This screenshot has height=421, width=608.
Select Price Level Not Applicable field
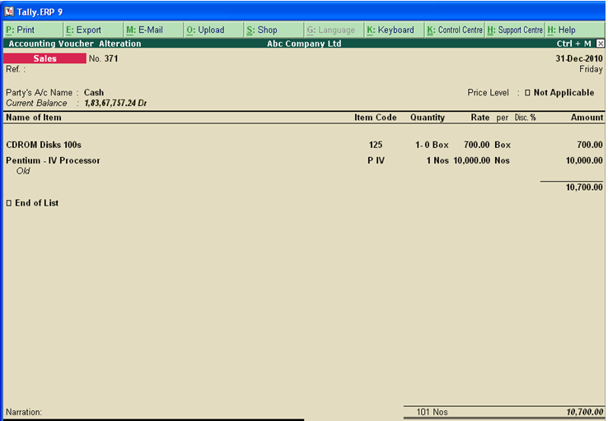559,92
